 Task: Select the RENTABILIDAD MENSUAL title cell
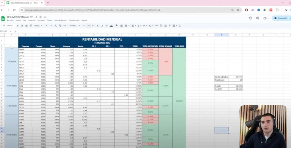click(102, 41)
